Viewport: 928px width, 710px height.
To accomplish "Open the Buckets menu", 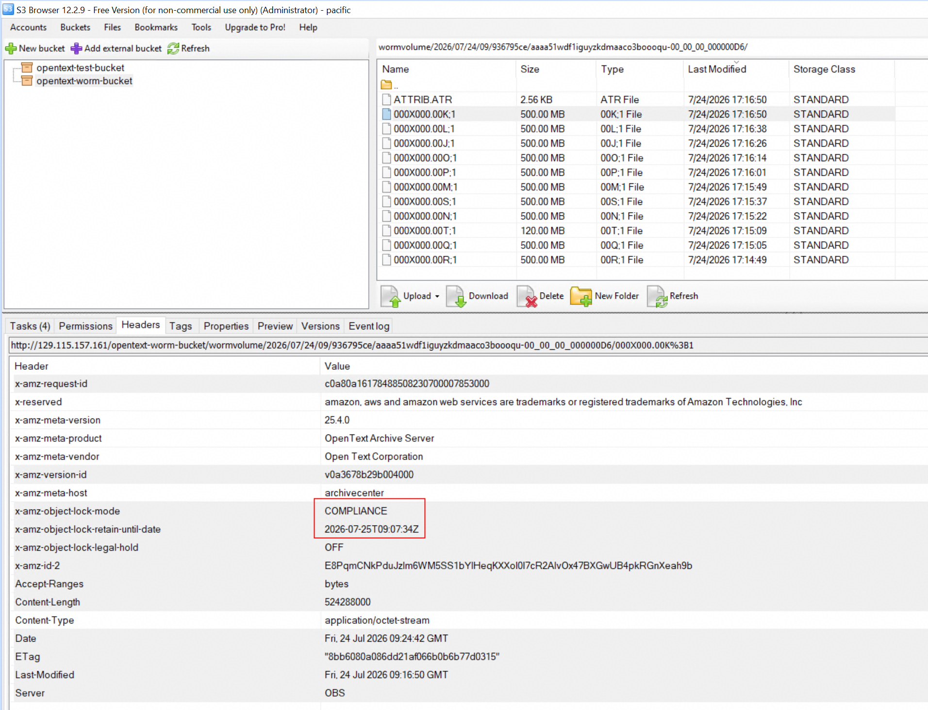I will 75,27.
